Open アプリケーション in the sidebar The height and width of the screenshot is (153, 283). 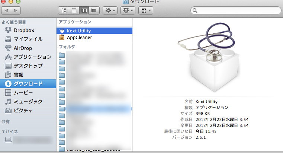coord(28,57)
